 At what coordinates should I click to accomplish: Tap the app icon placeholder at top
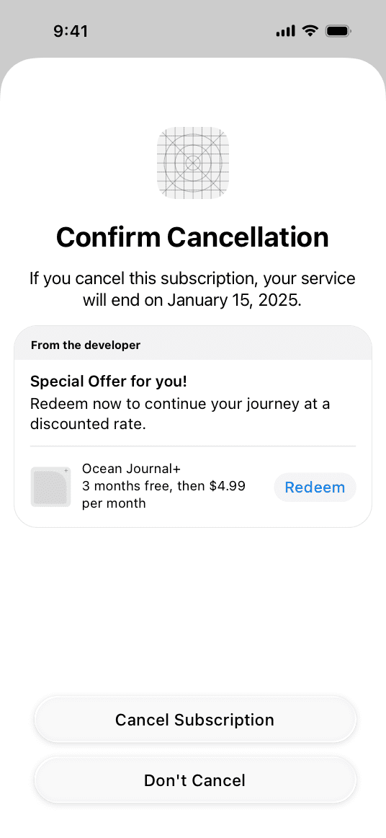pos(193,162)
